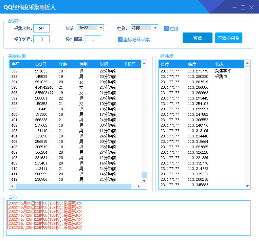259x241 pixels.
Task: Click the 采集完毕 status cell
Action: click(x=223, y=71)
